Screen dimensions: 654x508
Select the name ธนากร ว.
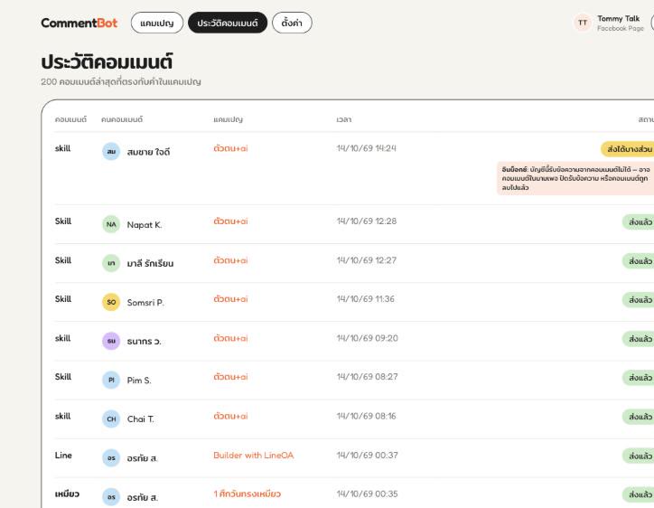tap(144, 341)
